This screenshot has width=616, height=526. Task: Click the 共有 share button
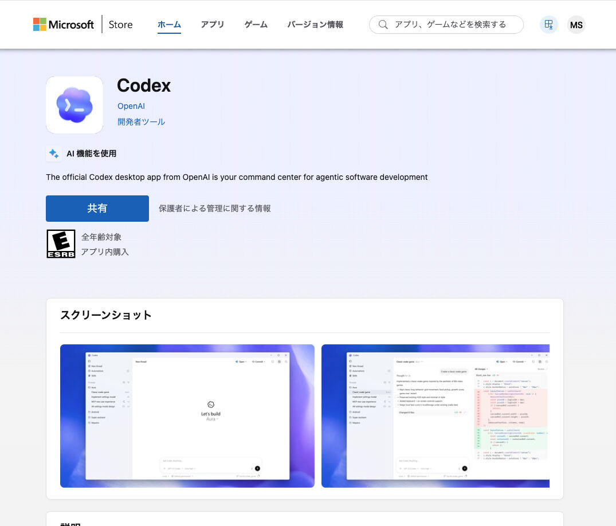click(97, 209)
